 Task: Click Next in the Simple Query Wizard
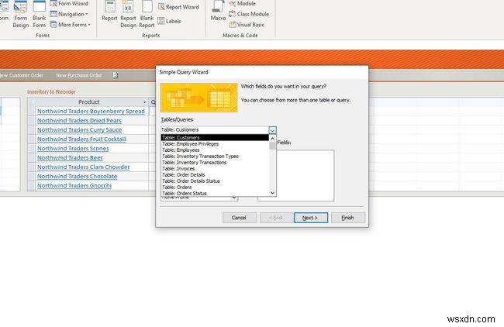click(x=311, y=218)
